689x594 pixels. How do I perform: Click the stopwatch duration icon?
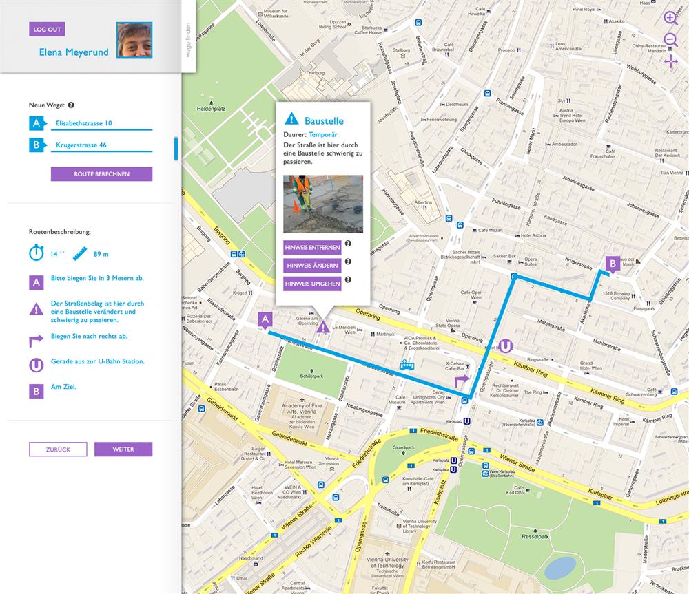click(37, 253)
